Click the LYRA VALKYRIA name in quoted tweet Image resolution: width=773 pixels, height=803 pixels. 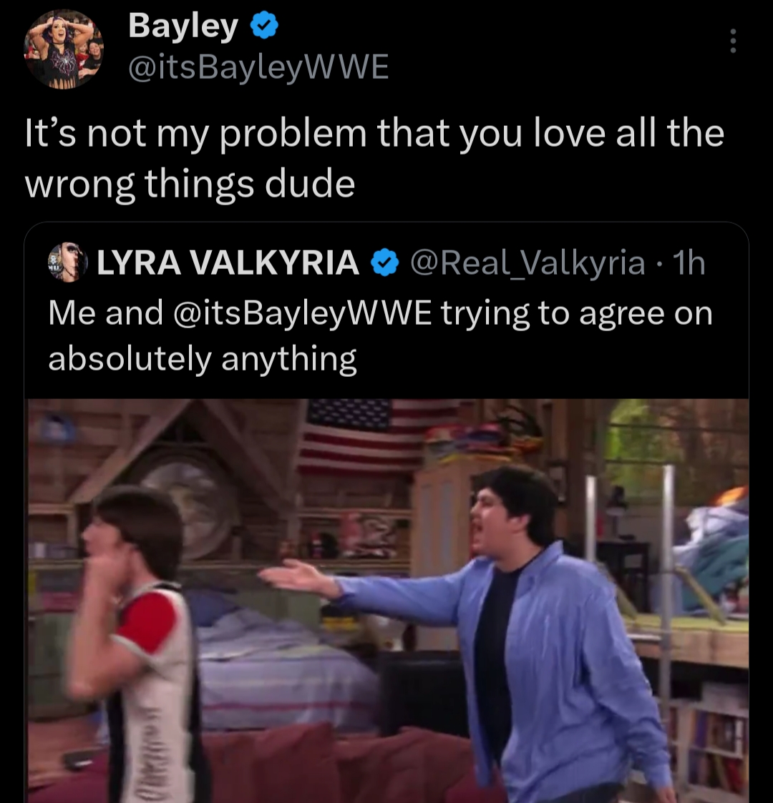[x=228, y=262]
